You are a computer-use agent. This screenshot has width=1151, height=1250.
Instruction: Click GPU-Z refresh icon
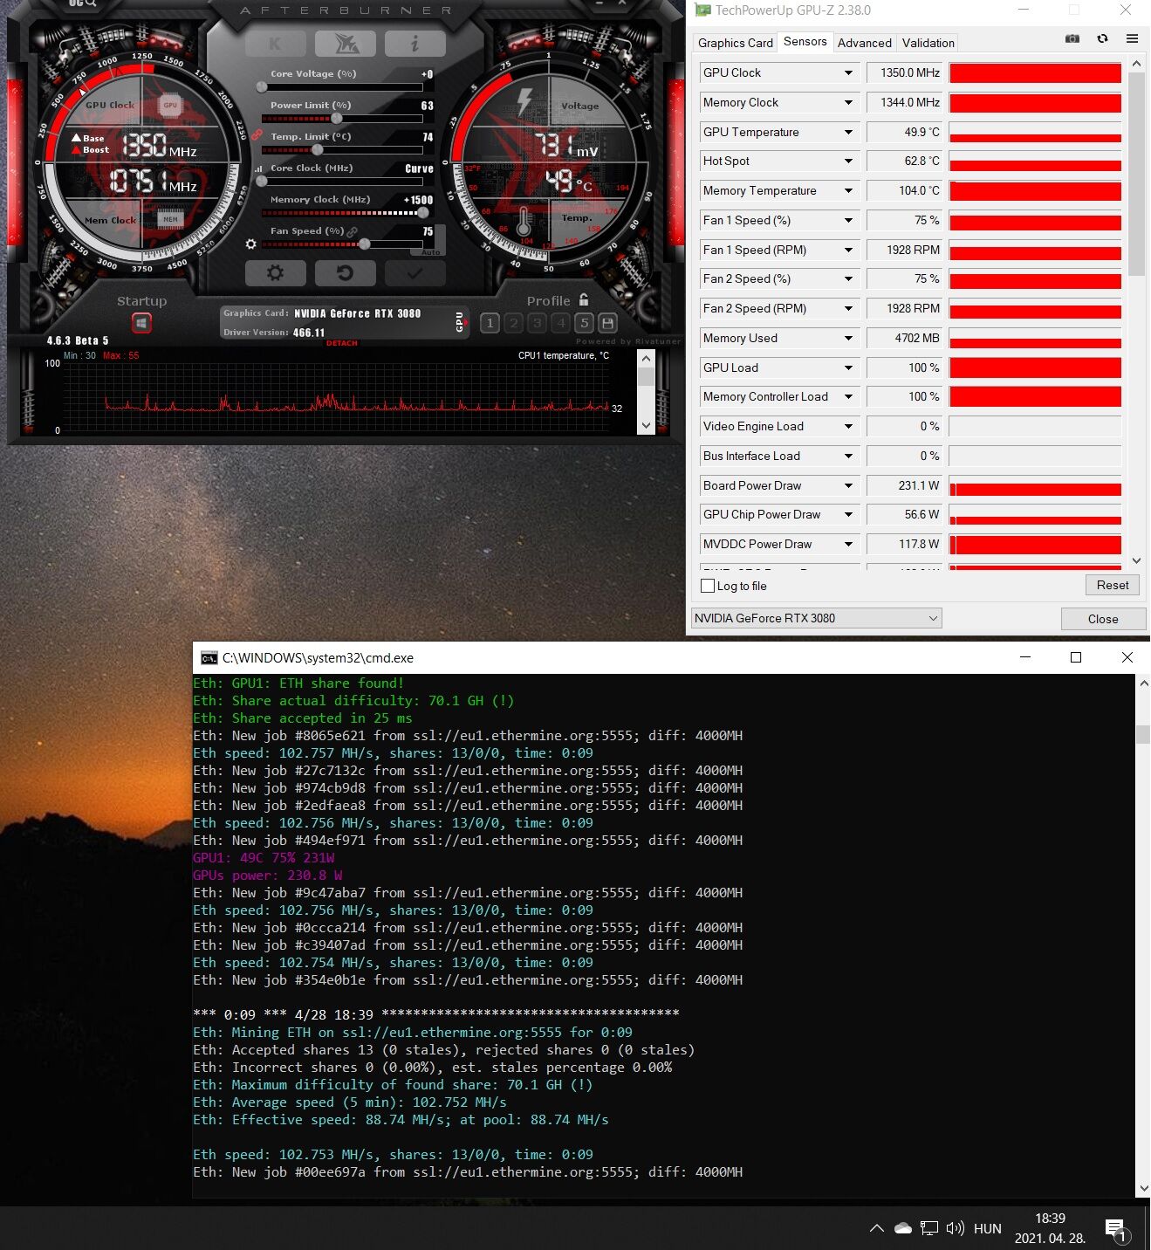(1102, 38)
